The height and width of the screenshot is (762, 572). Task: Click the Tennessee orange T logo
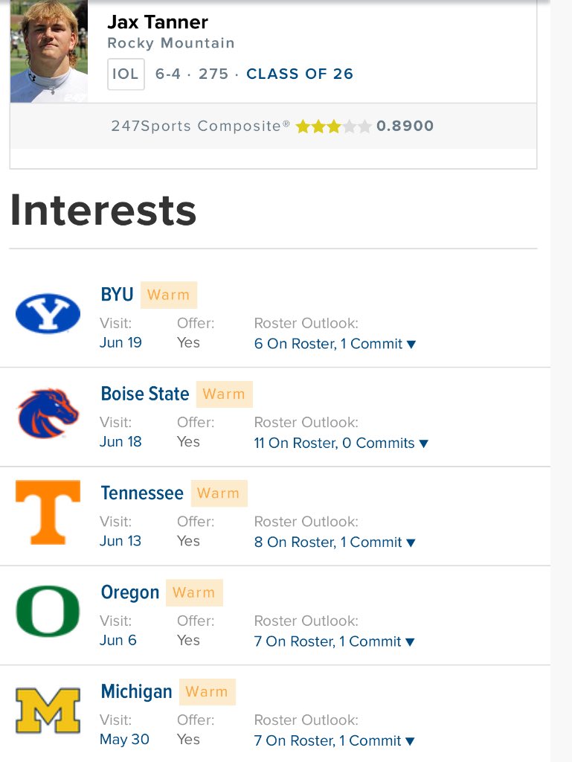(48, 512)
